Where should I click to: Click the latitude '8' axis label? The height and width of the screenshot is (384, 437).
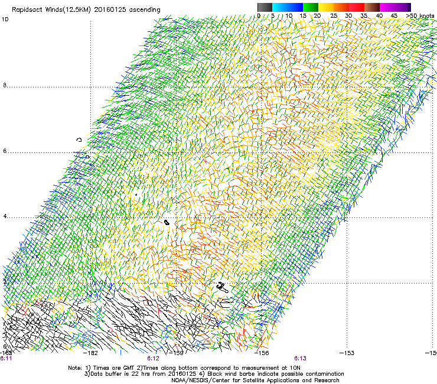pyautogui.click(x=5, y=85)
